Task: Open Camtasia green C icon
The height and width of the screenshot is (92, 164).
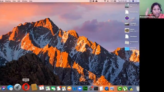Action: (x=120, y=88)
